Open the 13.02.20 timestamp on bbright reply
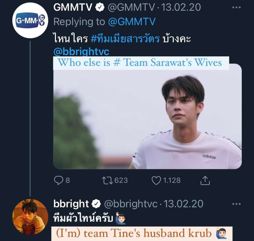254x241 pixels. [184, 204]
